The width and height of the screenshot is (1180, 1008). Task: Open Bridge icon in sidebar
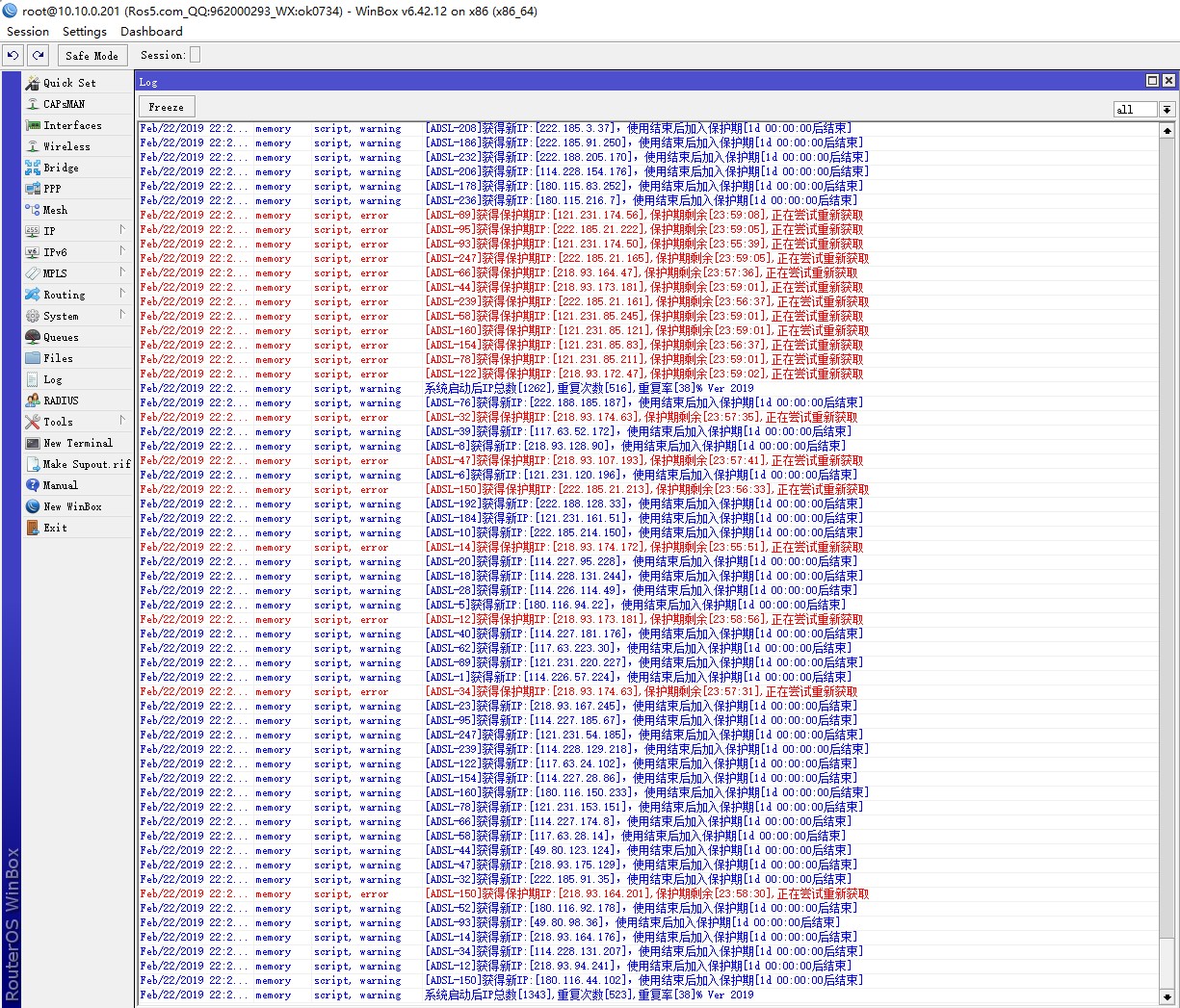[x=33, y=168]
